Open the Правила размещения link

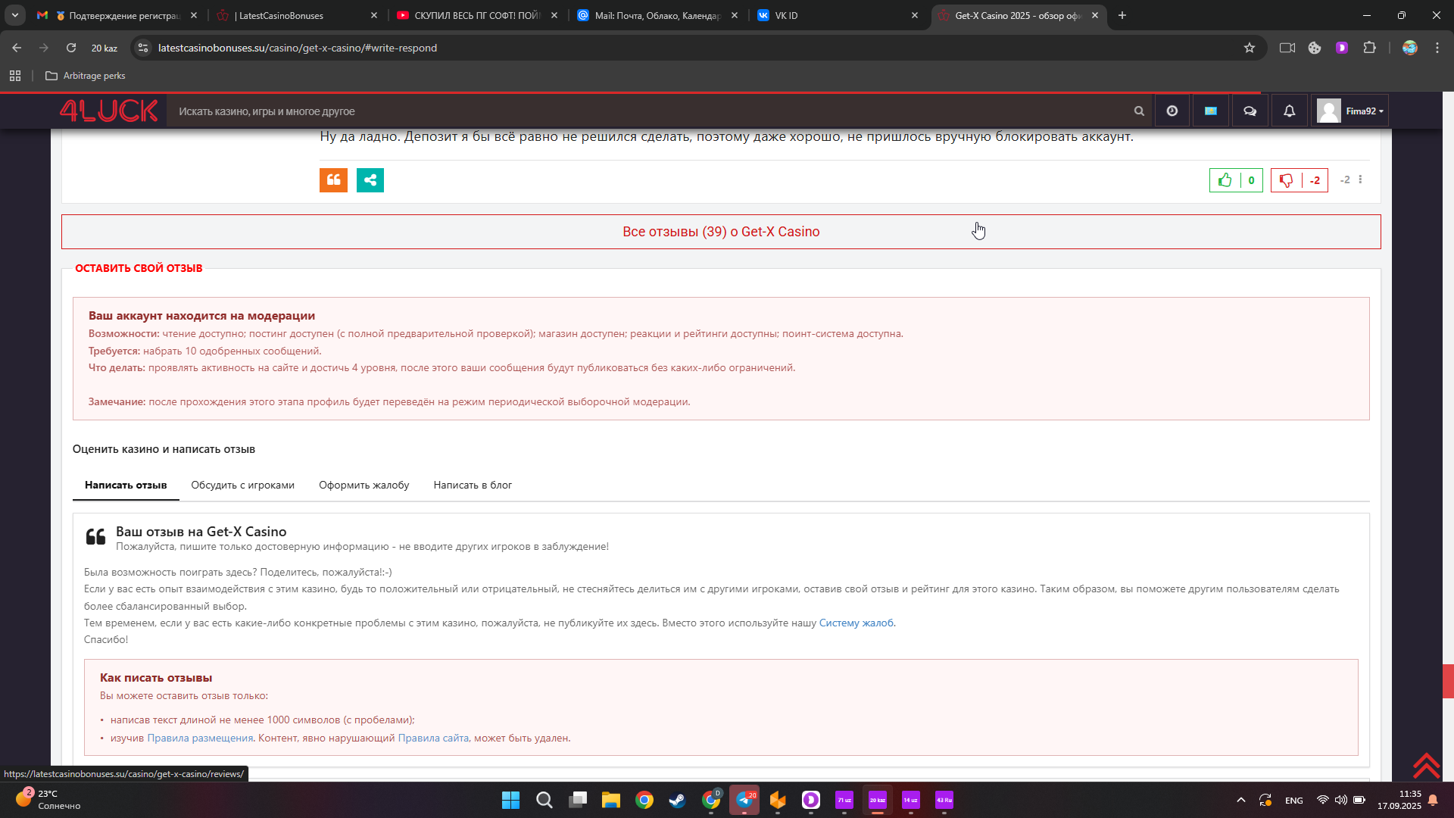[200, 738]
